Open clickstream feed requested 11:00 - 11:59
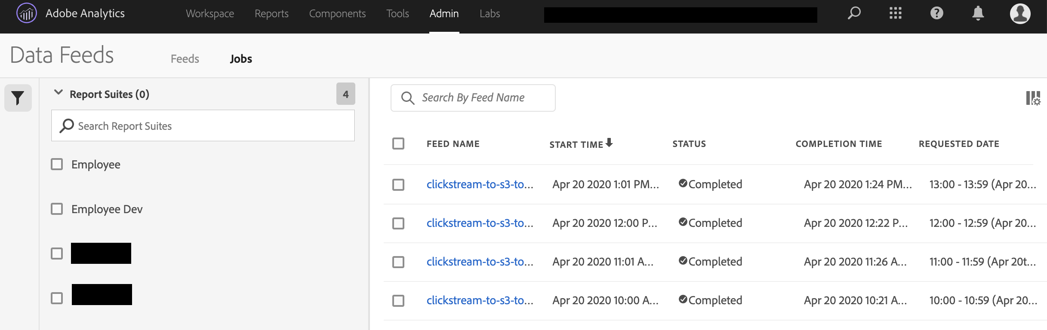The width and height of the screenshot is (1047, 330). (x=480, y=262)
